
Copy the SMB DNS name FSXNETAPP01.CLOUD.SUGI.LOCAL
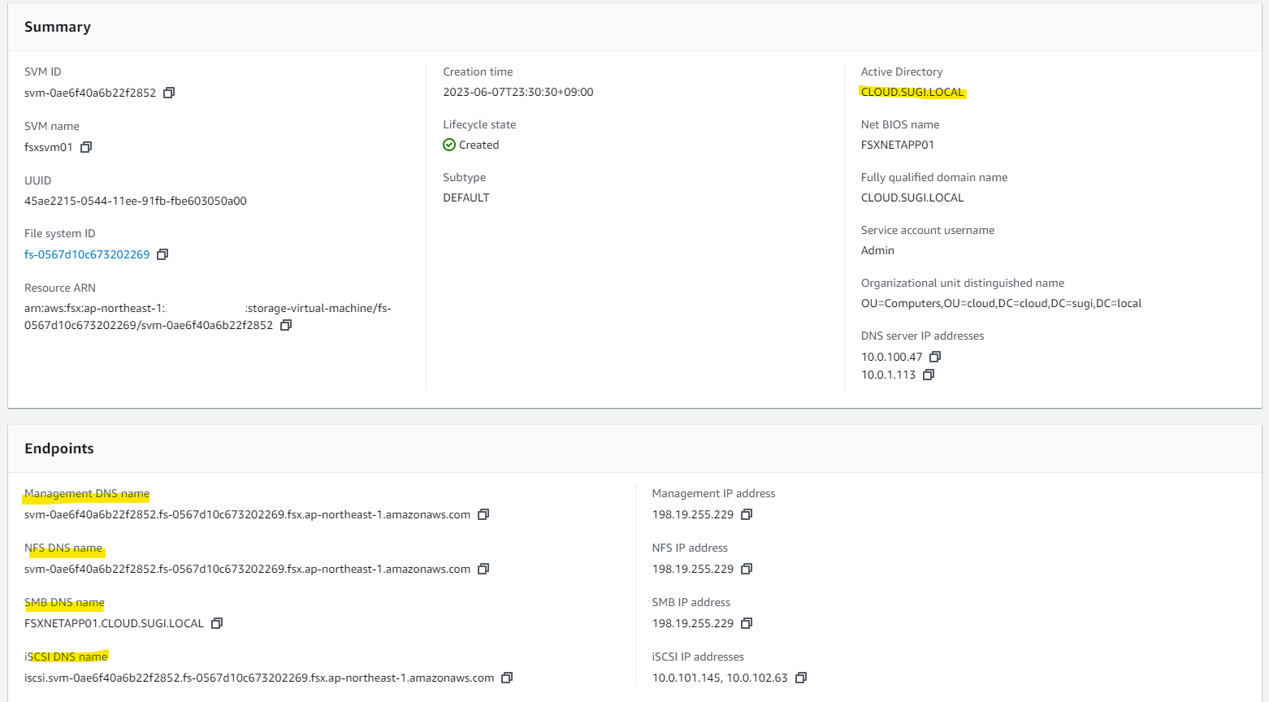click(217, 623)
